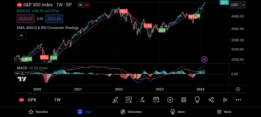Tap the 3500.00 price axis label
Screen dimensions: 261x117
coord(237,40)
